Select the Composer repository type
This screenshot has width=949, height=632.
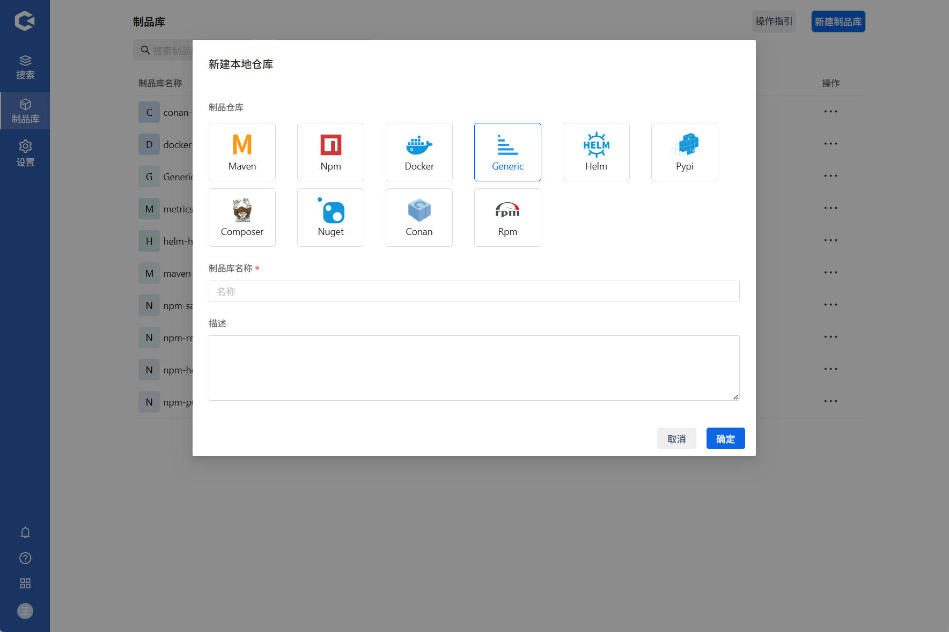tap(242, 217)
